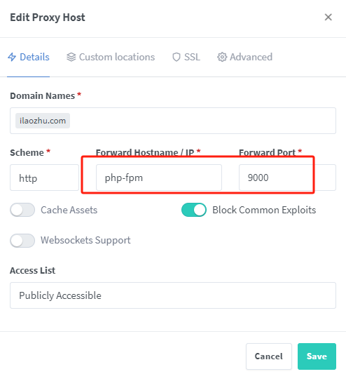Image resolution: width=346 pixels, height=374 pixels.
Task: Select the Details tab label
Action: click(34, 57)
